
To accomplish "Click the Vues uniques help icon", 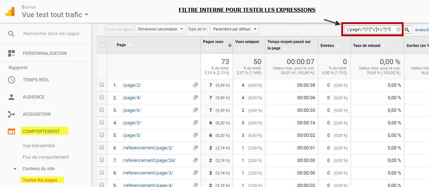I will [240, 48].
